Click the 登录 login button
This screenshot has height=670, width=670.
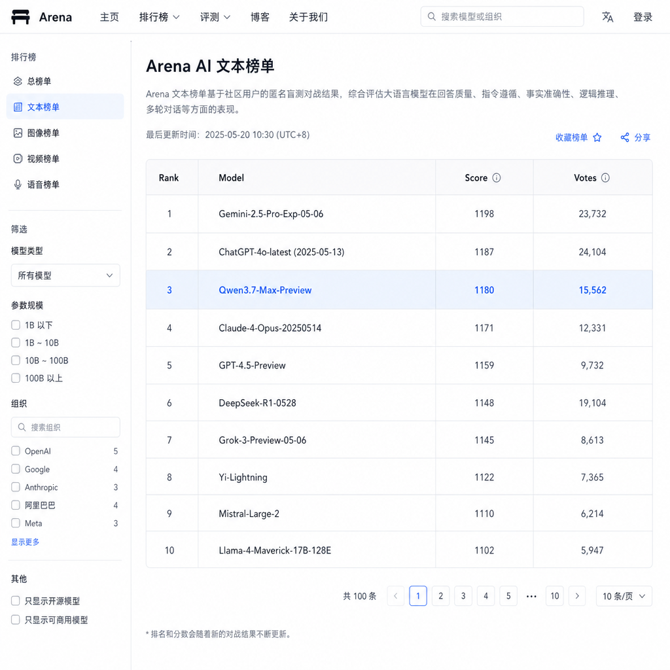[x=643, y=17]
